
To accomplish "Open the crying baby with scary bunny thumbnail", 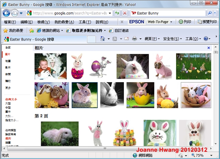I will [51, 66].
